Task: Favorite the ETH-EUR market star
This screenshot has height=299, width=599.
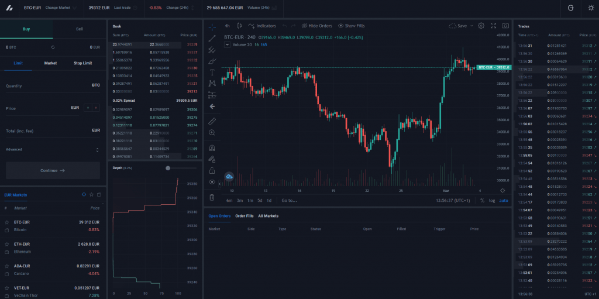Action: coord(6,244)
